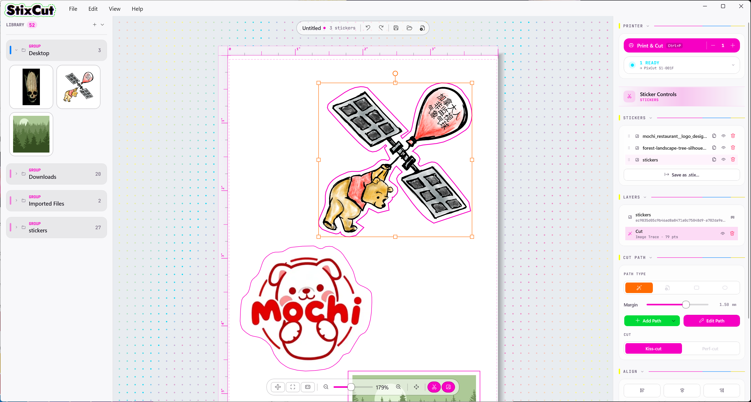Duplicate the 'stickers' sticker entry
Viewport: 751px width, 402px height.
click(714, 160)
